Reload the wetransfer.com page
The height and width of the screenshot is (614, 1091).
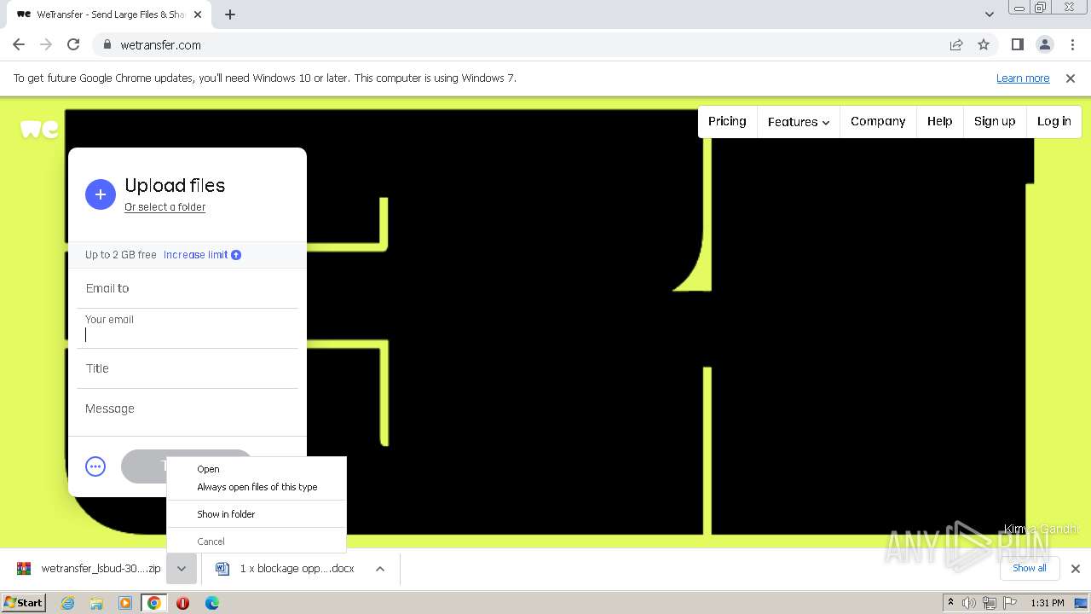[73, 44]
